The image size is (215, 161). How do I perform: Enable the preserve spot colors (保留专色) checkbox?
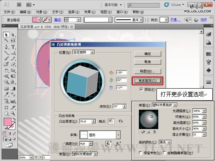click(140, 153)
